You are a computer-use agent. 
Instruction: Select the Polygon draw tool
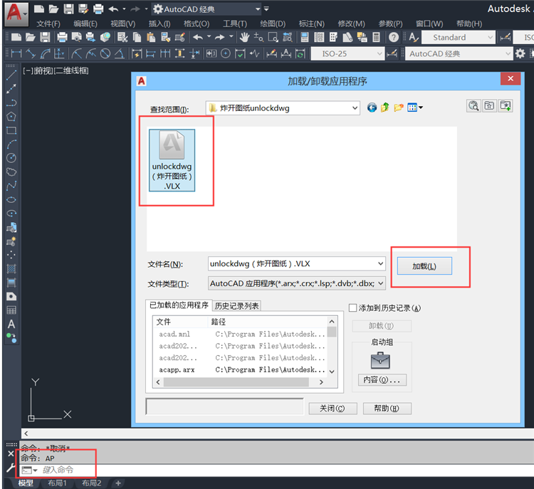click(x=11, y=117)
